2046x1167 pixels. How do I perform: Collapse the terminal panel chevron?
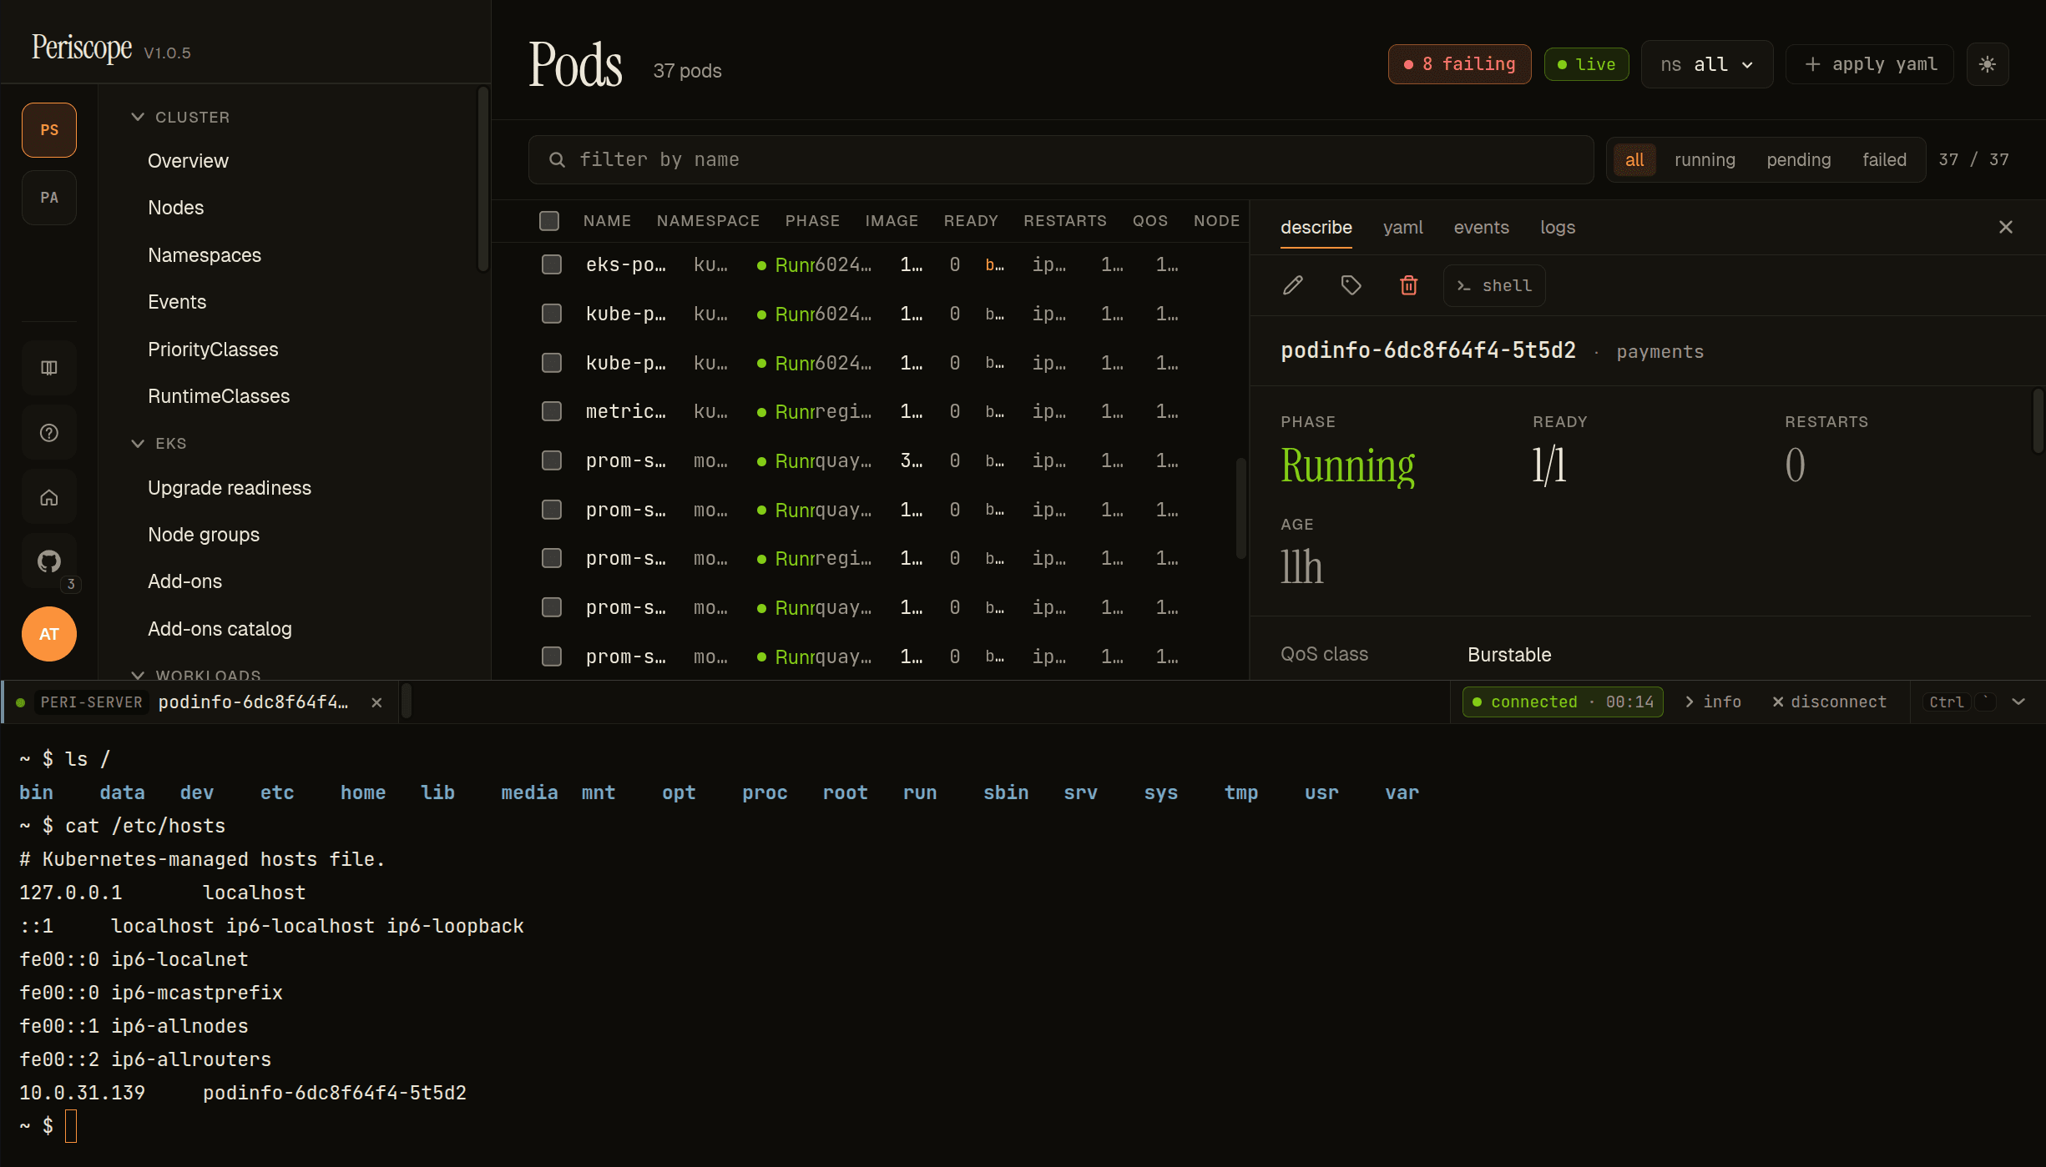pyautogui.click(x=2018, y=702)
